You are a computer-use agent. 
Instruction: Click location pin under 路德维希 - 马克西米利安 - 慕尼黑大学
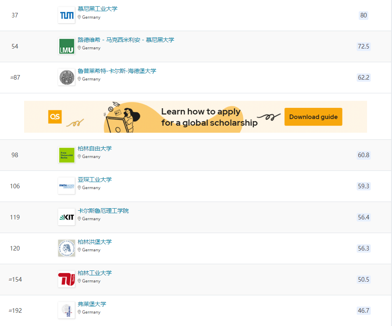(x=79, y=48)
